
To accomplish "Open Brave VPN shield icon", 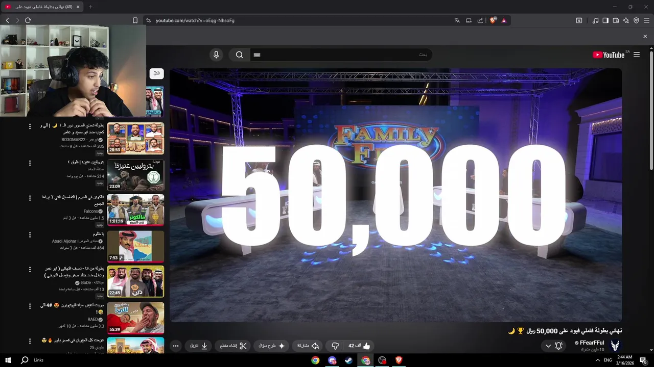I will point(636,20).
